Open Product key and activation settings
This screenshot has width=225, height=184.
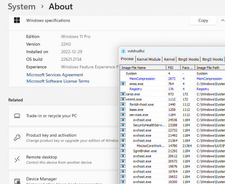64,138
